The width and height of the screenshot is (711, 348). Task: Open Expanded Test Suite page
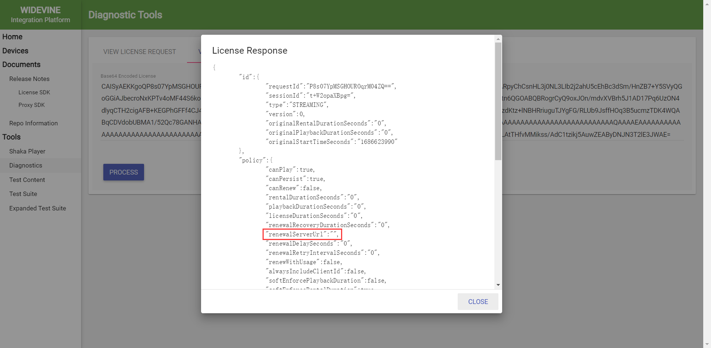coord(37,208)
